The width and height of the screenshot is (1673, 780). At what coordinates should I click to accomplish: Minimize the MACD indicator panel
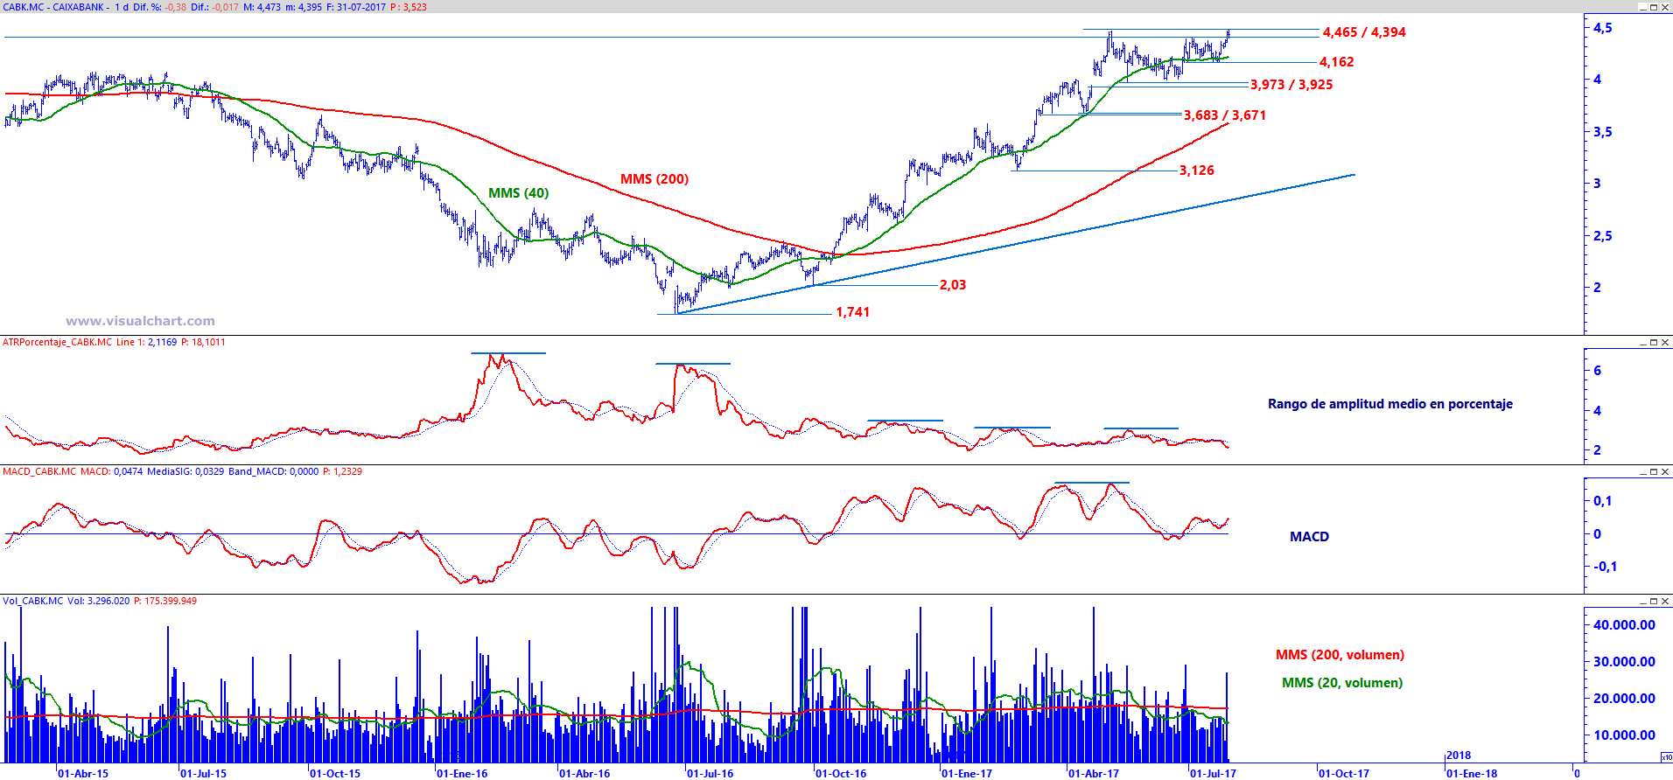(x=1643, y=472)
